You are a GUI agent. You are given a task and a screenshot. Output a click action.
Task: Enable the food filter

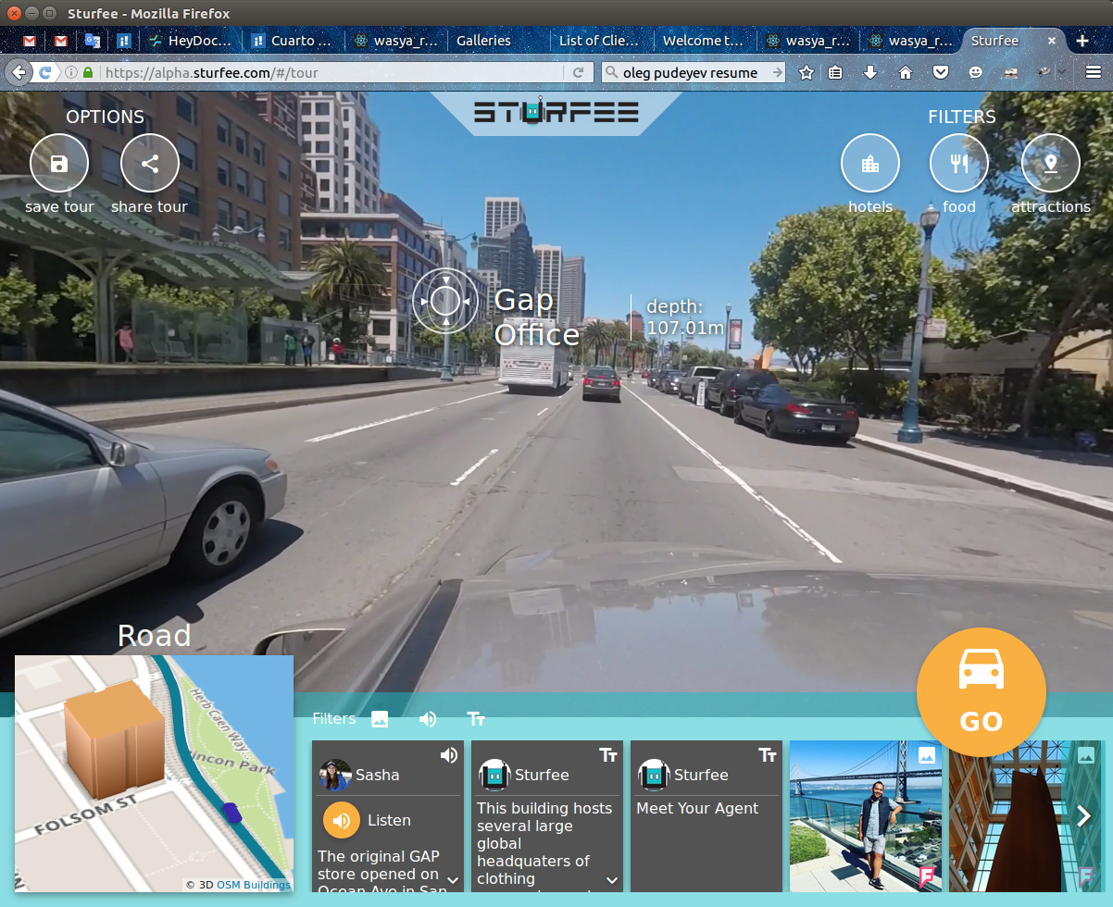[959, 164]
